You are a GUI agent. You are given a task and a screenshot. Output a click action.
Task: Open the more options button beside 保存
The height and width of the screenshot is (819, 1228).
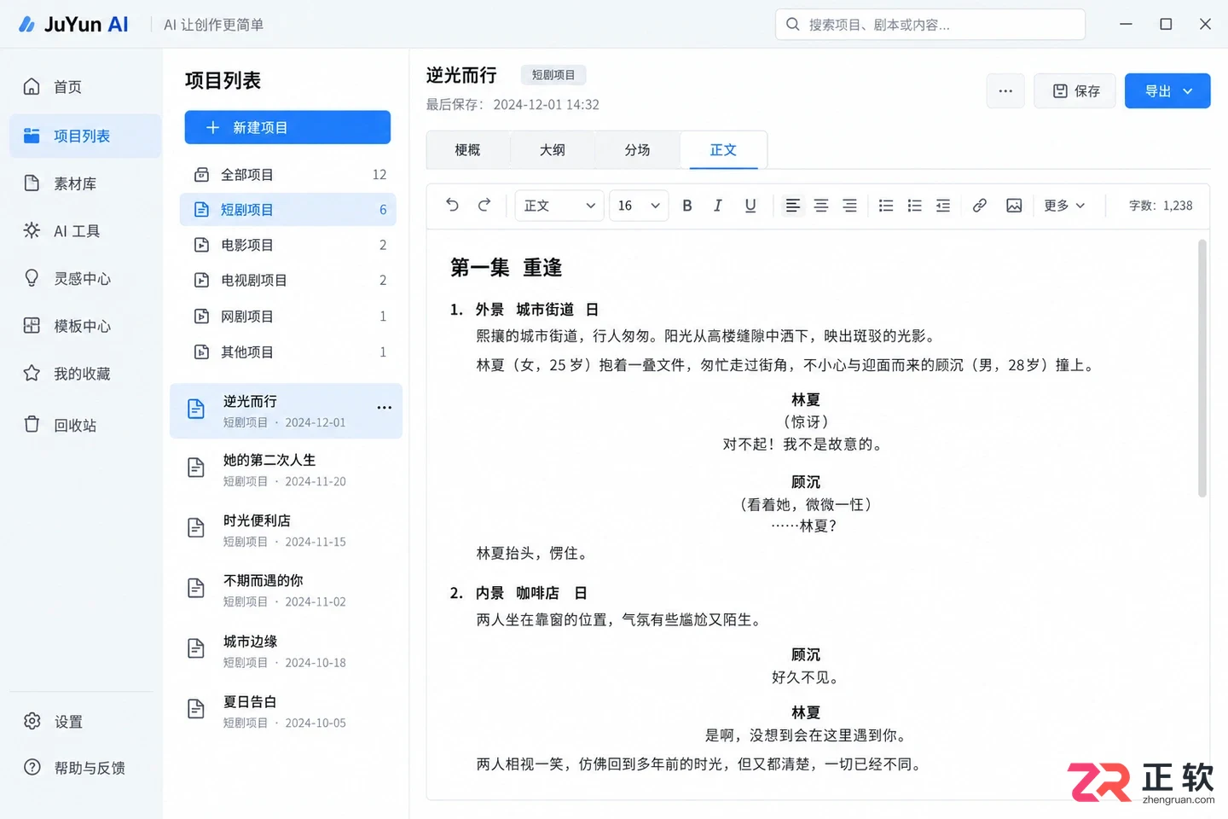1005,91
